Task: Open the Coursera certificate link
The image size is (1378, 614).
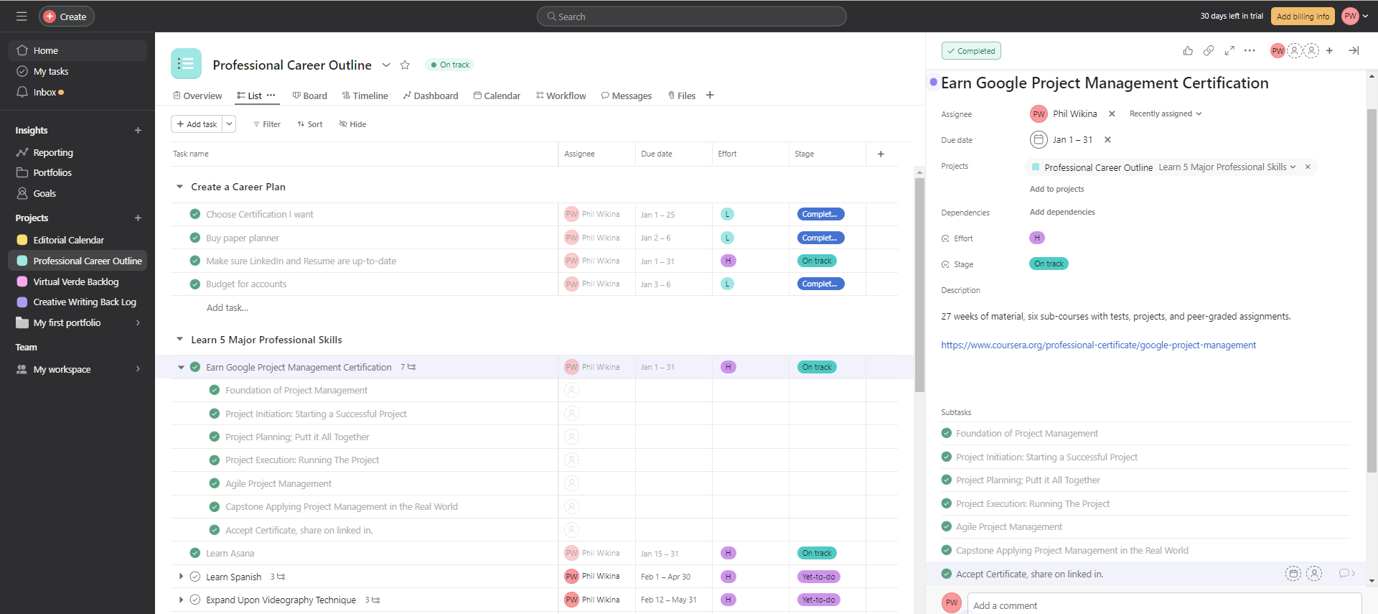Action: (x=1098, y=345)
